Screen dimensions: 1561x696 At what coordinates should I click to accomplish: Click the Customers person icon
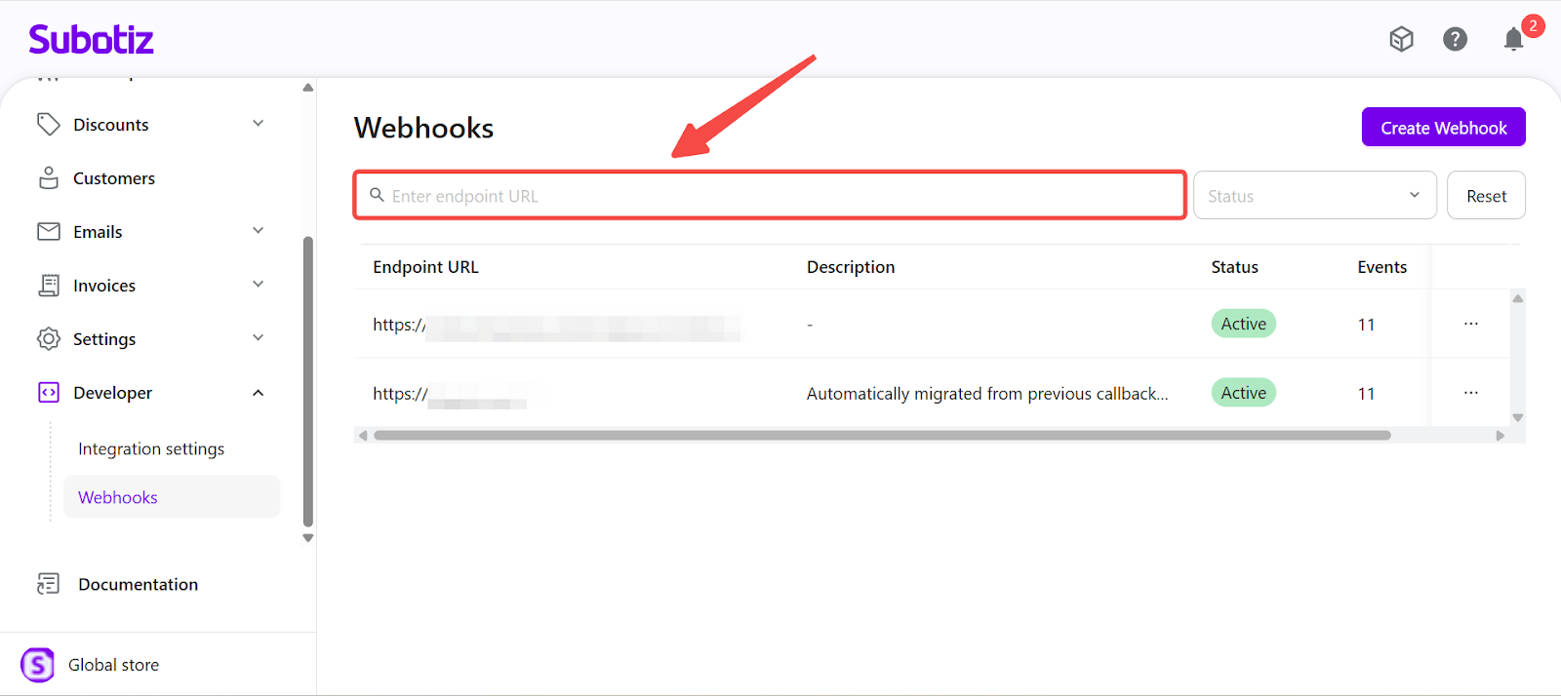click(x=48, y=178)
